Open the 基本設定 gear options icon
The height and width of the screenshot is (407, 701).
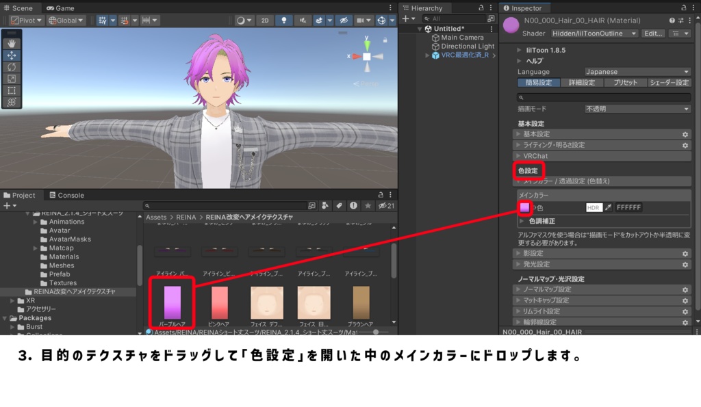(x=685, y=135)
